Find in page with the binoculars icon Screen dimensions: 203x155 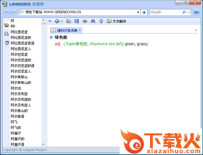pyautogui.click(x=93, y=21)
